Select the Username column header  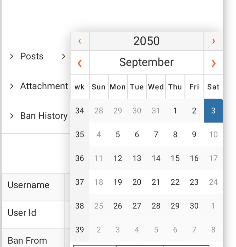tap(28, 185)
